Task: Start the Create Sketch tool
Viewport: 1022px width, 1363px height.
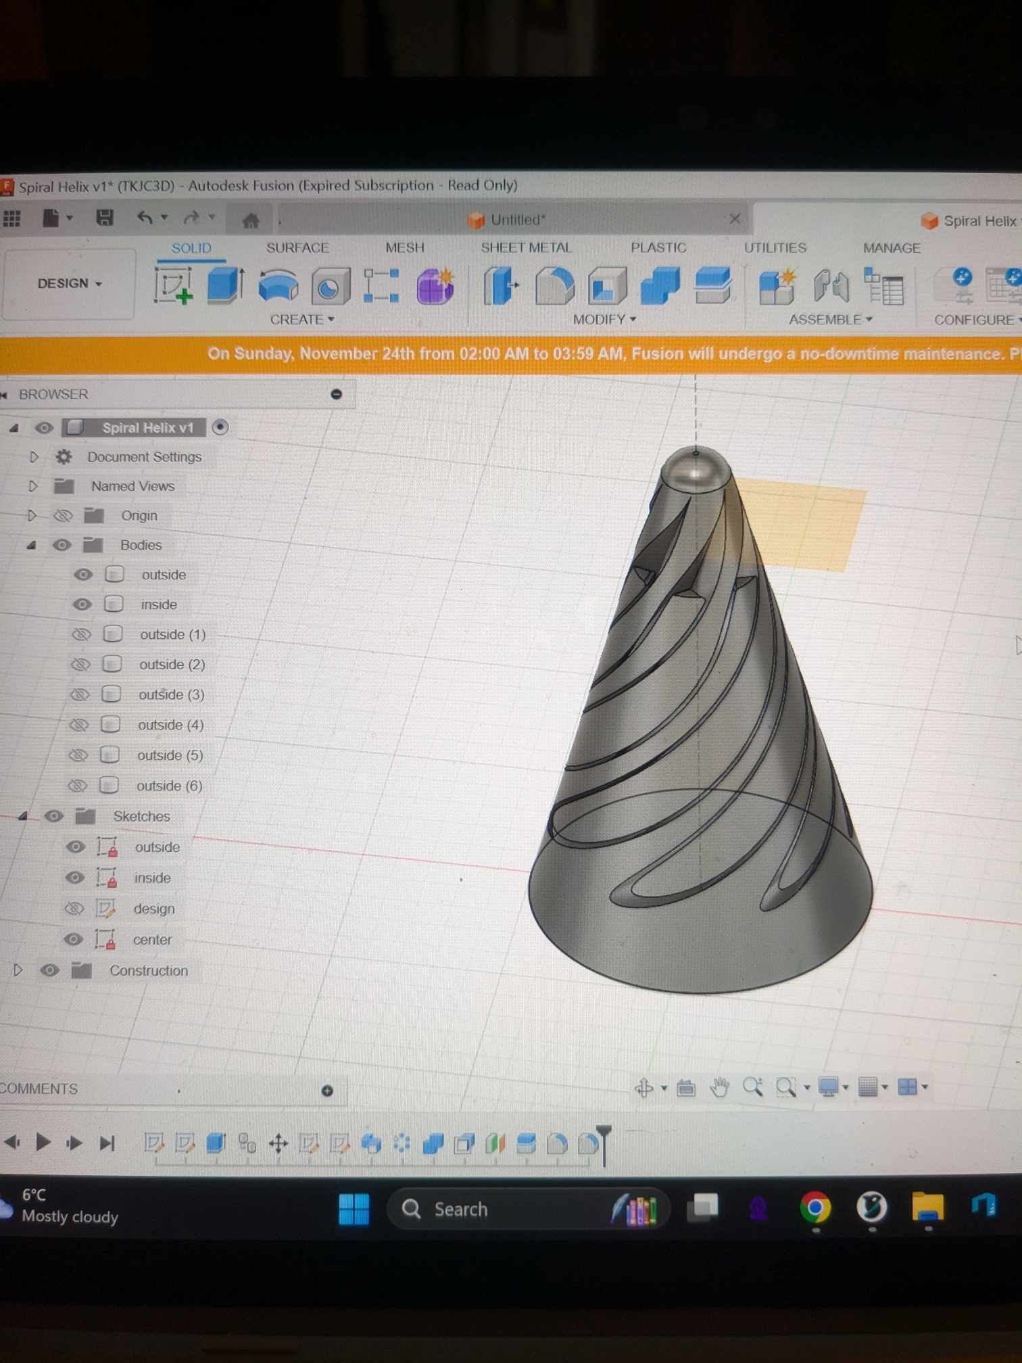Action: [x=173, y=285]
